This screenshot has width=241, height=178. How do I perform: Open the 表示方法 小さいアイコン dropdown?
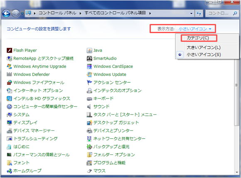click(195, 29)
